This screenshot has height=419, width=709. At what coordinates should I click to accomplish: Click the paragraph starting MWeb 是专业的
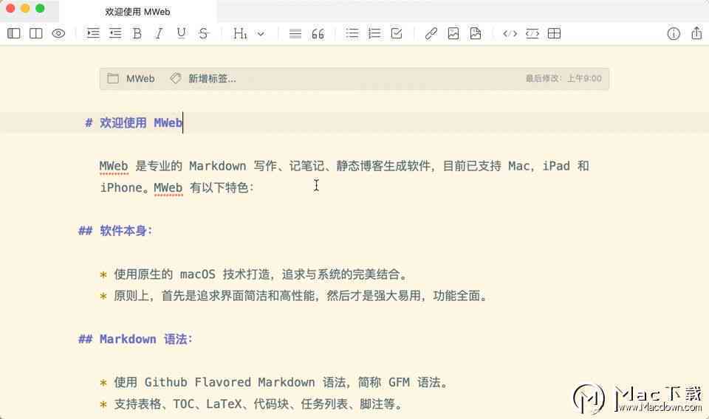(x=344, y=176)
